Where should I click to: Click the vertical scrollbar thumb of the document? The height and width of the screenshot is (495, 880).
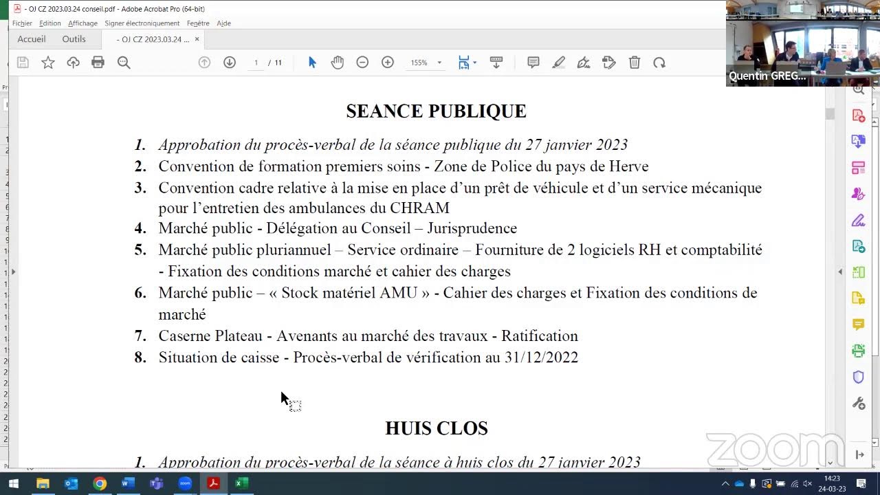pos(830,114)
